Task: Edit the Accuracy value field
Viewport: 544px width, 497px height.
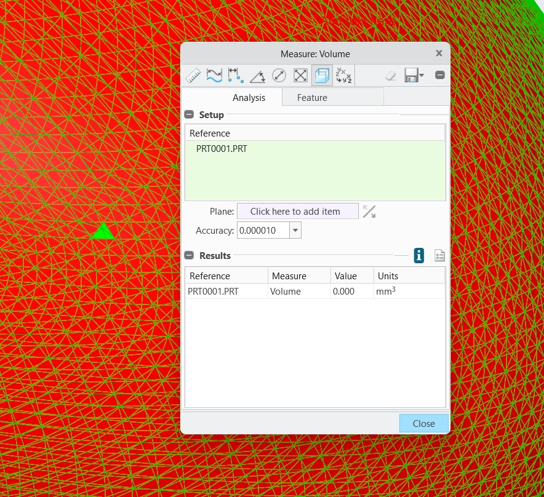Action: 263,230
